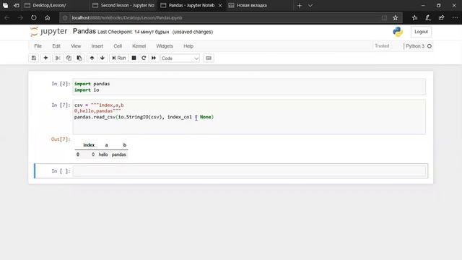Close the Pandas Jupyter Notebook tab

point(220,6)
